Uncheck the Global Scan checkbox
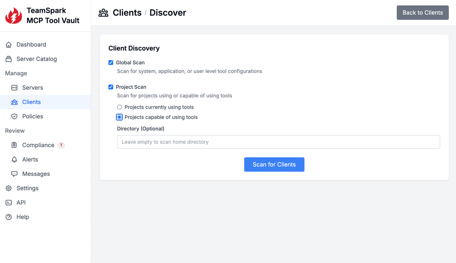The image size is (456, 263). pos(111,63)
